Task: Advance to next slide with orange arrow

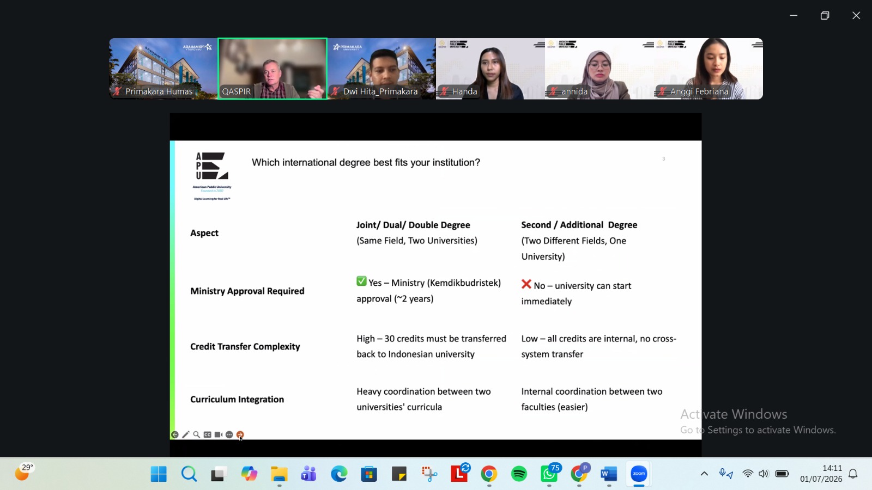Action: [x=240, y=434]
